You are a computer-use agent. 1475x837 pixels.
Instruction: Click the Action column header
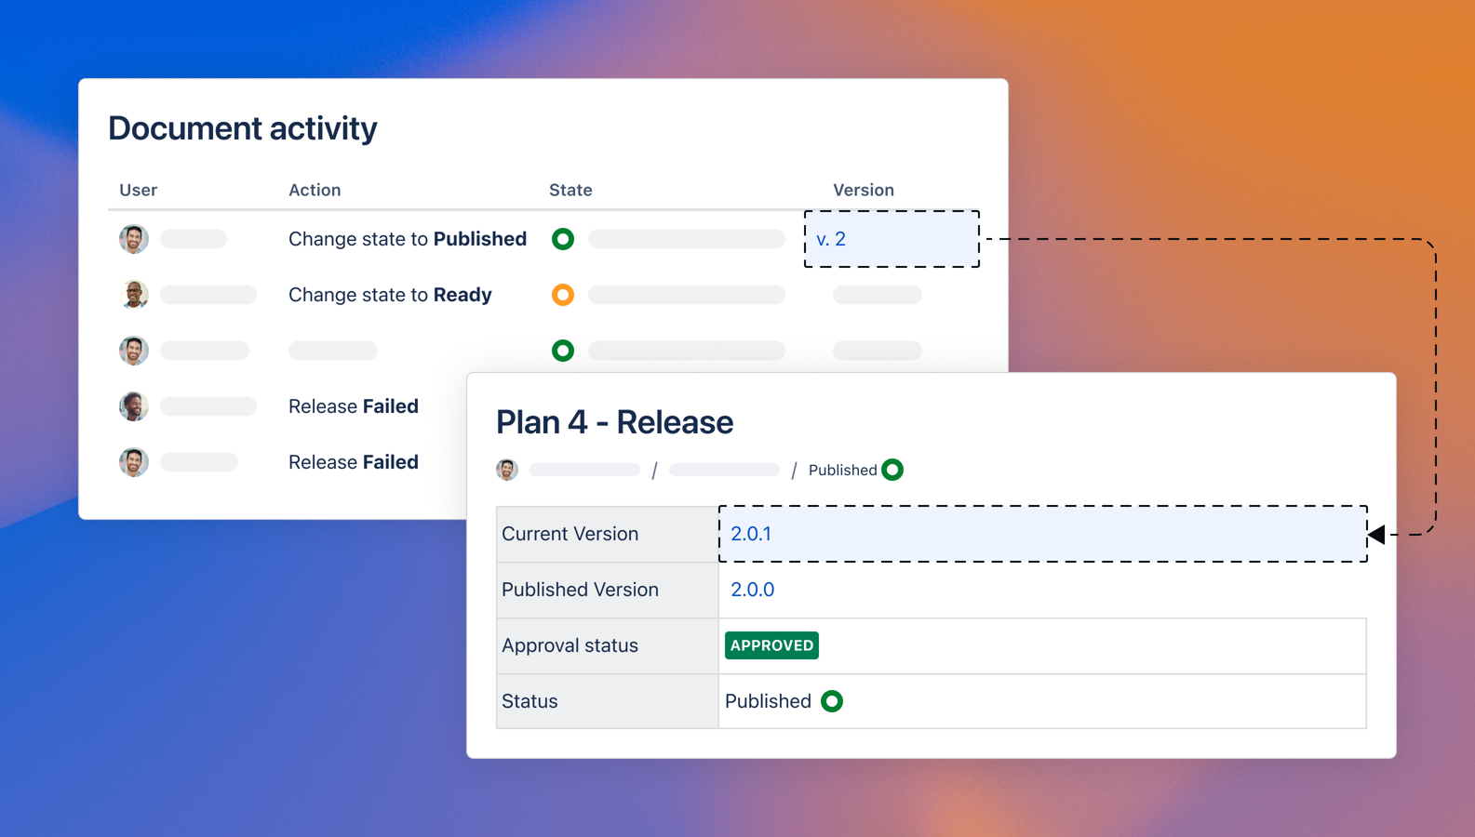point(315,190)
